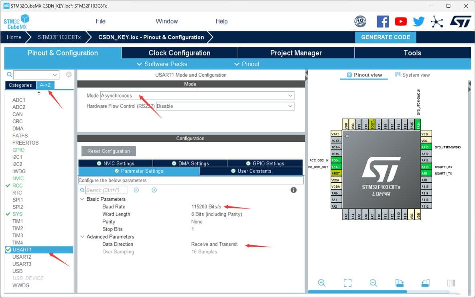Click the Receive and Transmit data direction value

215,244
